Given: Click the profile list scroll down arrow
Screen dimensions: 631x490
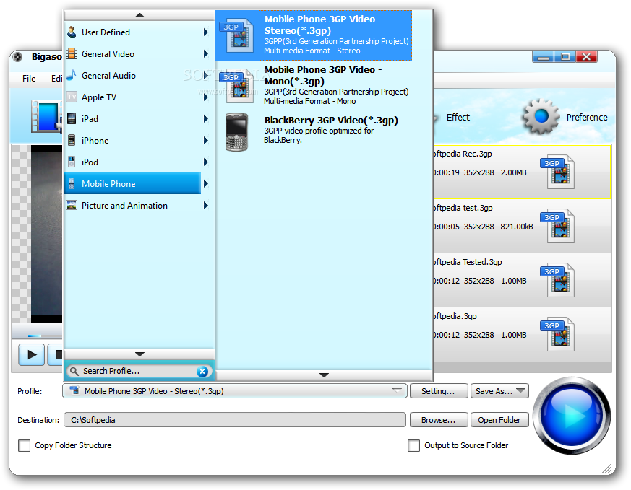Looking at the screenshot, I should [324, 375].
